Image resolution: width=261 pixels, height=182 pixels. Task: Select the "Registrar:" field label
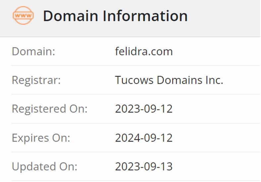[x=36, y=80]
